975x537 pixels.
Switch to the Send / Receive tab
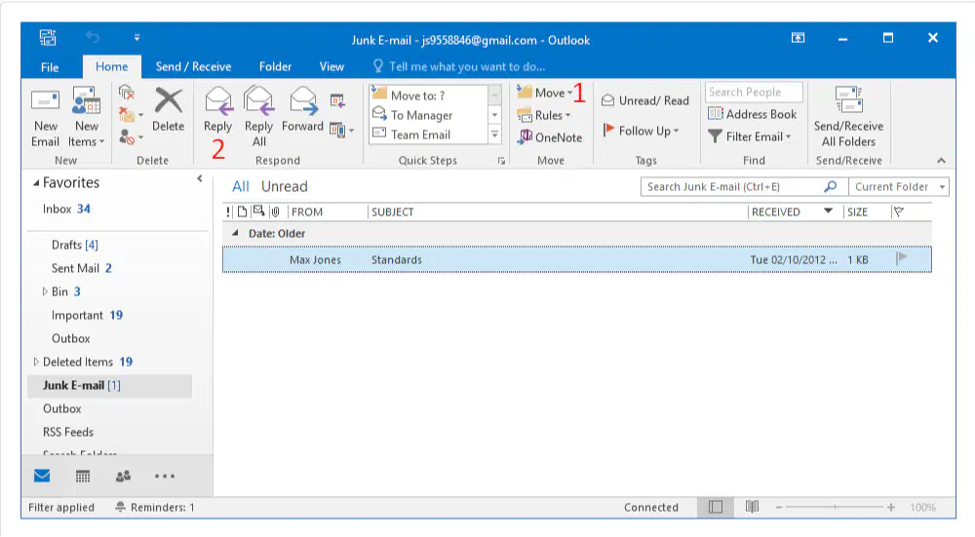tap(193, 66)
